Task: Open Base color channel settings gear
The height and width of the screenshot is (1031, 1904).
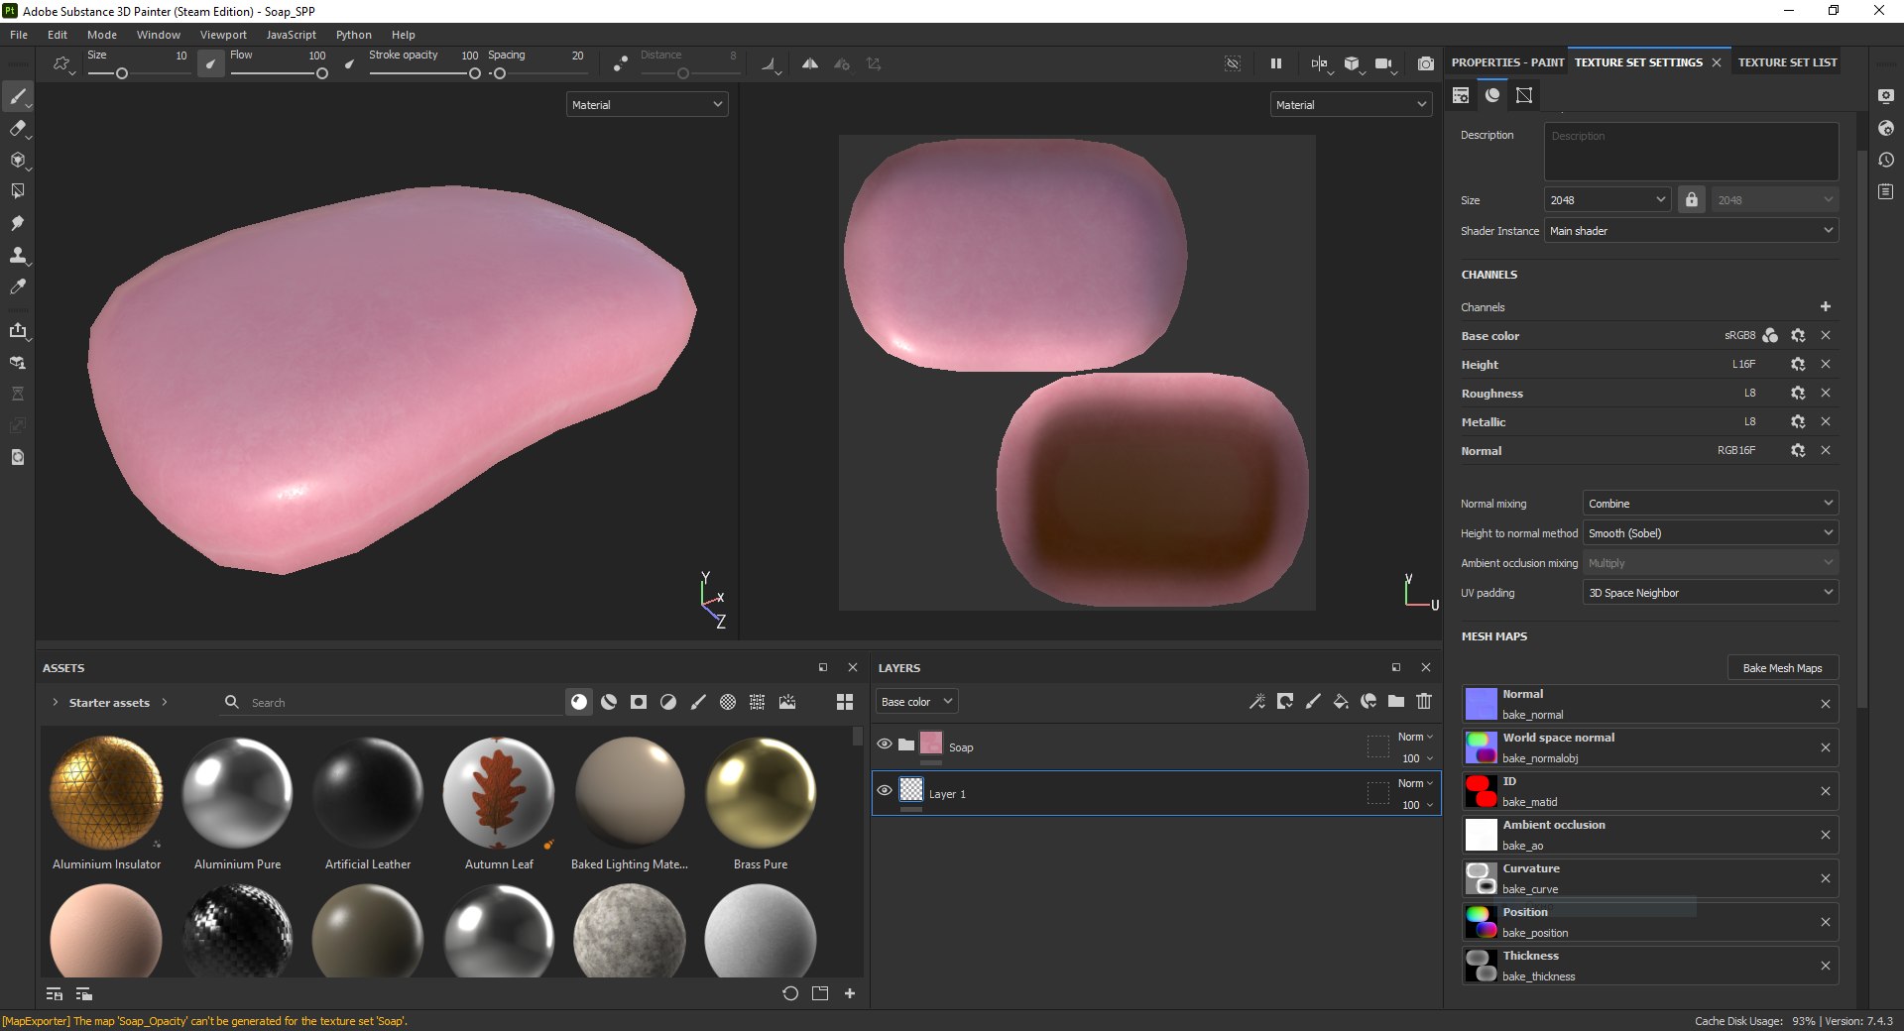Action: [1797, 335]
